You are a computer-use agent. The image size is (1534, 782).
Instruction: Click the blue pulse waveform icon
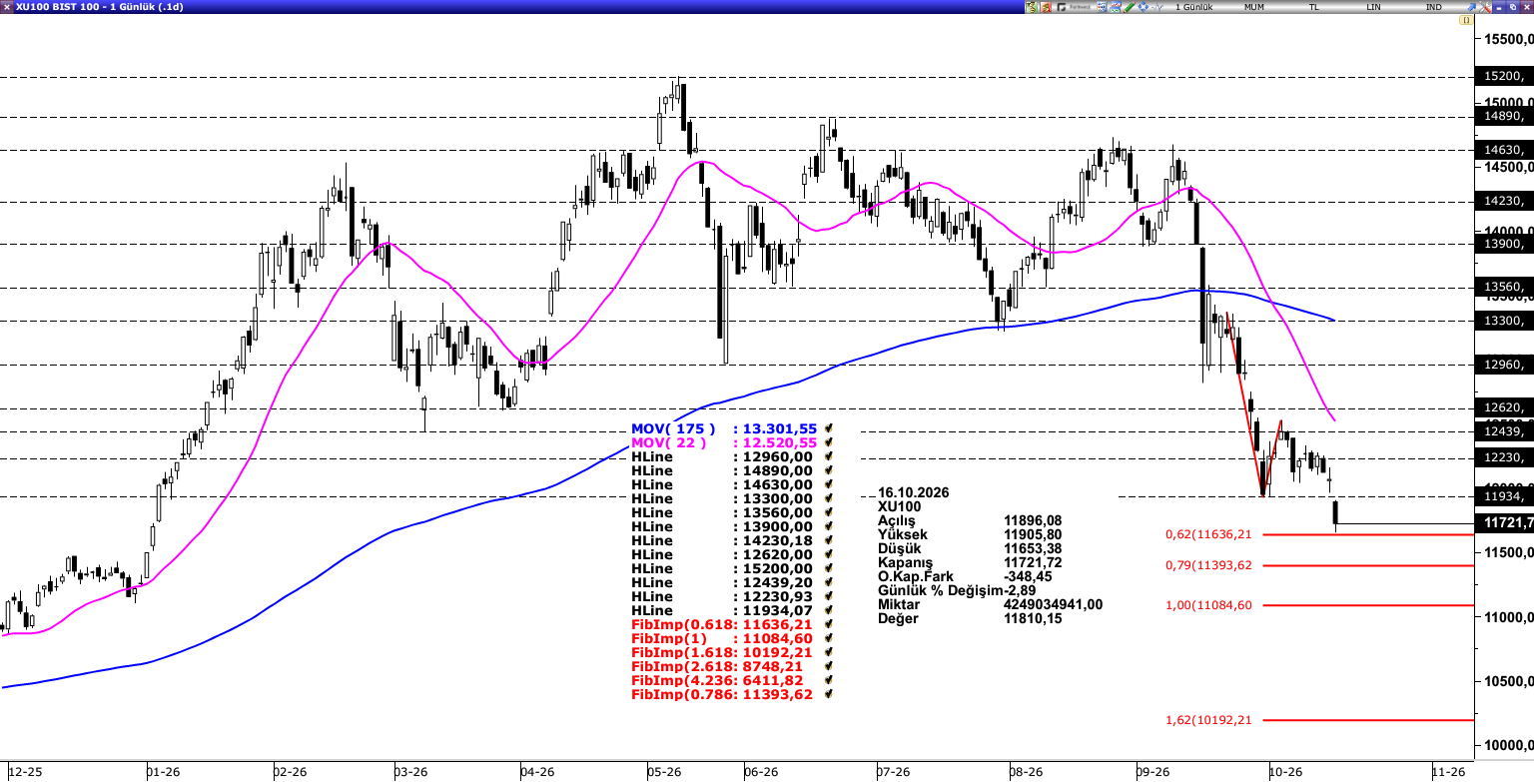(x=1156, y=7)
